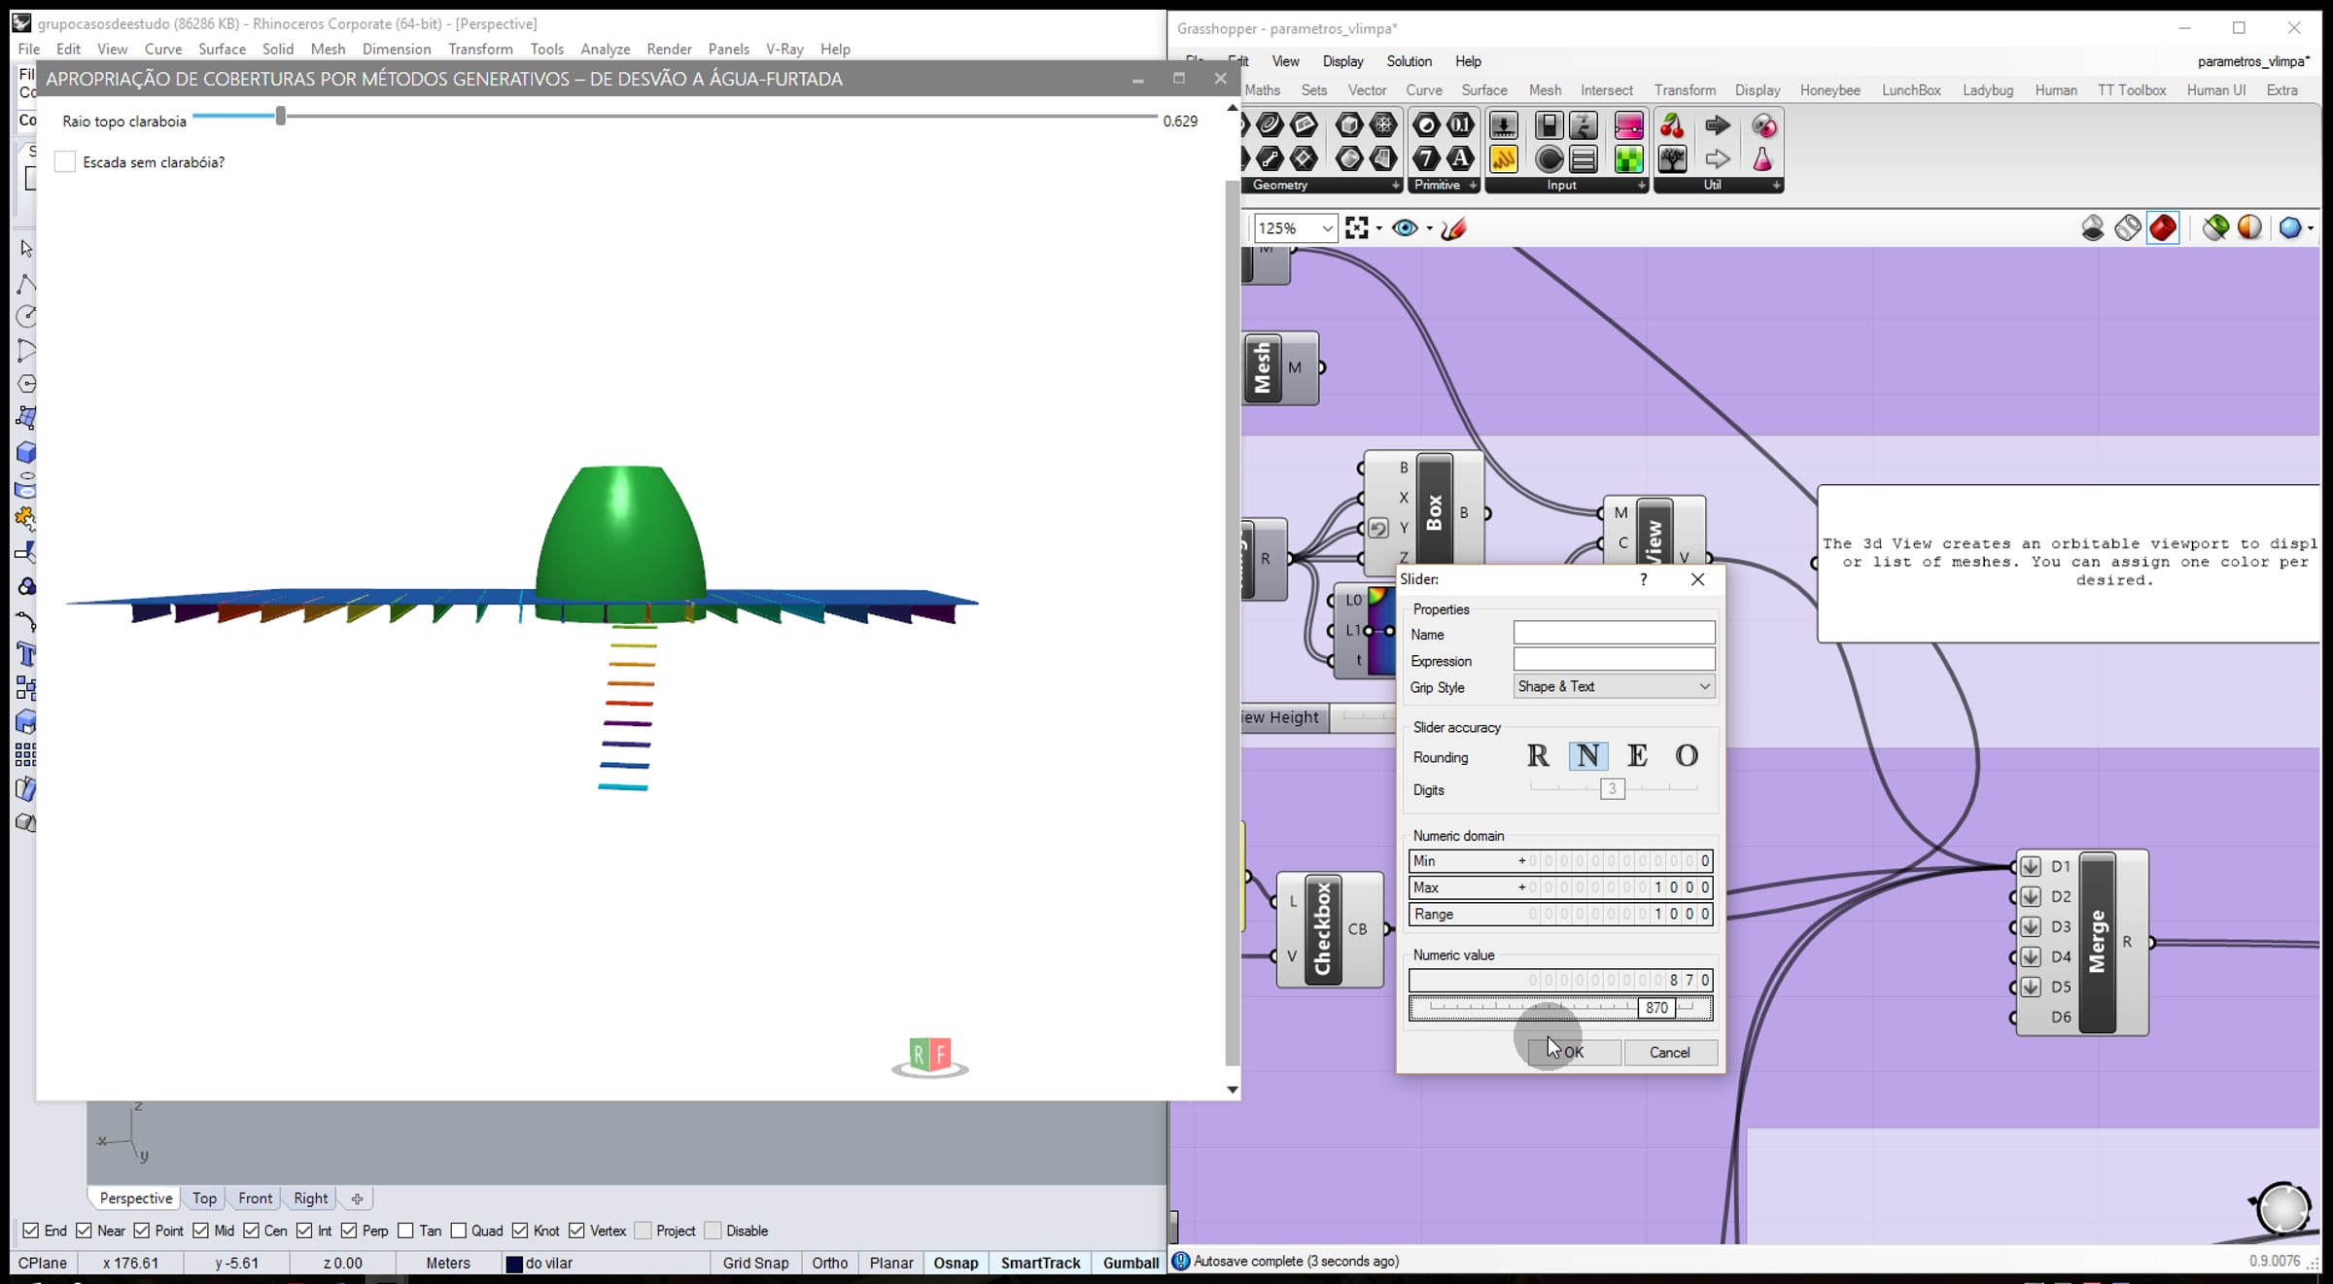Click the Zoom Extents icon in canvas toolbar
The width and height of the screenshot is (2333, 1284).
pos(1356,228)
